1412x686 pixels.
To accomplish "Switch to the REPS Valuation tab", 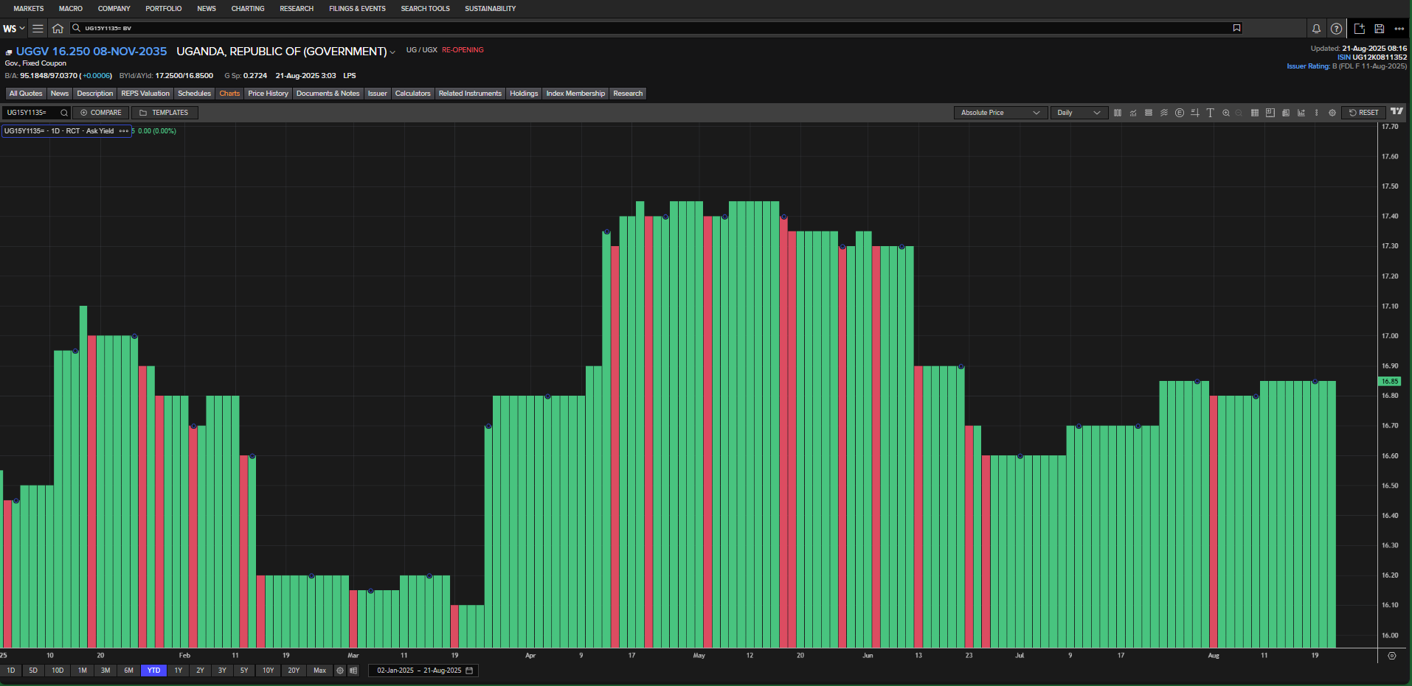I will click(x=145, y=94).
